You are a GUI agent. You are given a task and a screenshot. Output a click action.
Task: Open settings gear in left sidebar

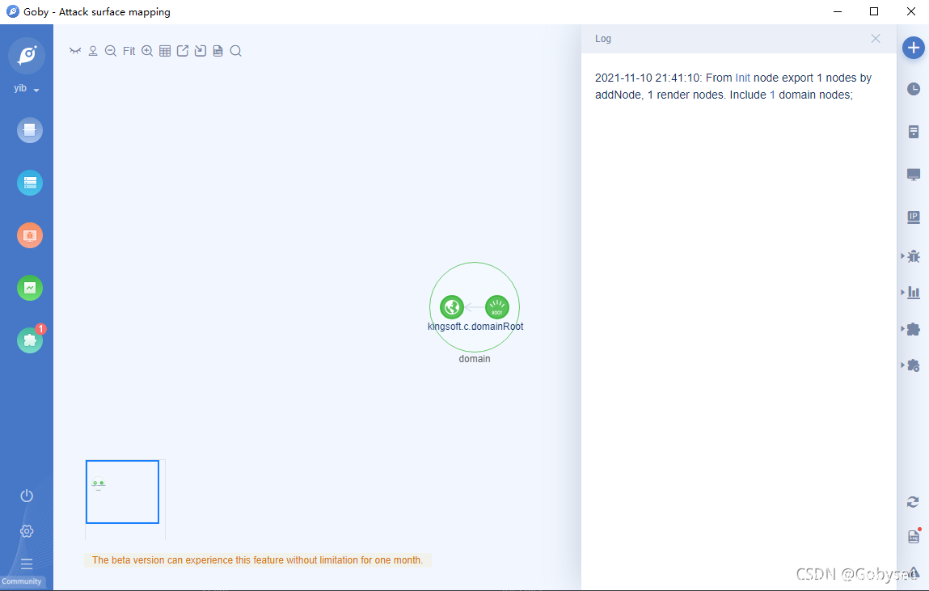point(27,531)
